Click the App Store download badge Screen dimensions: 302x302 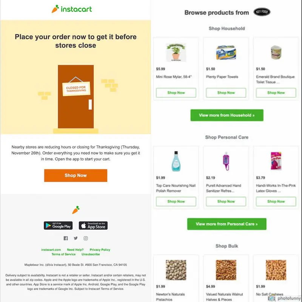coord(93,225)
